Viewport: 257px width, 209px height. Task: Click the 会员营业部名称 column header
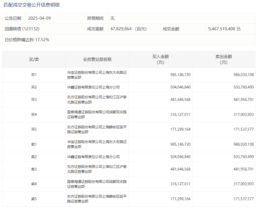click(97, 59)
